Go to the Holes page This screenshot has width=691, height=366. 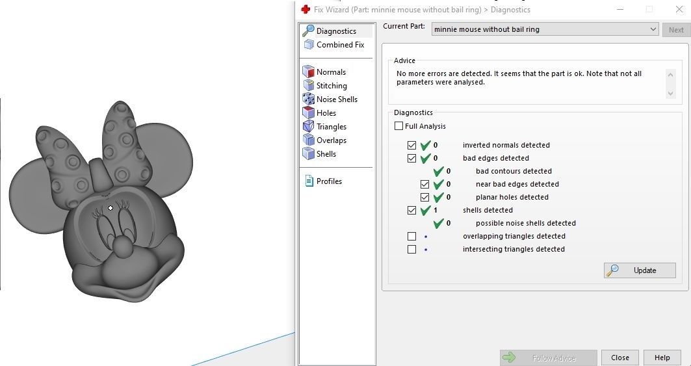(x=326, y=113)
